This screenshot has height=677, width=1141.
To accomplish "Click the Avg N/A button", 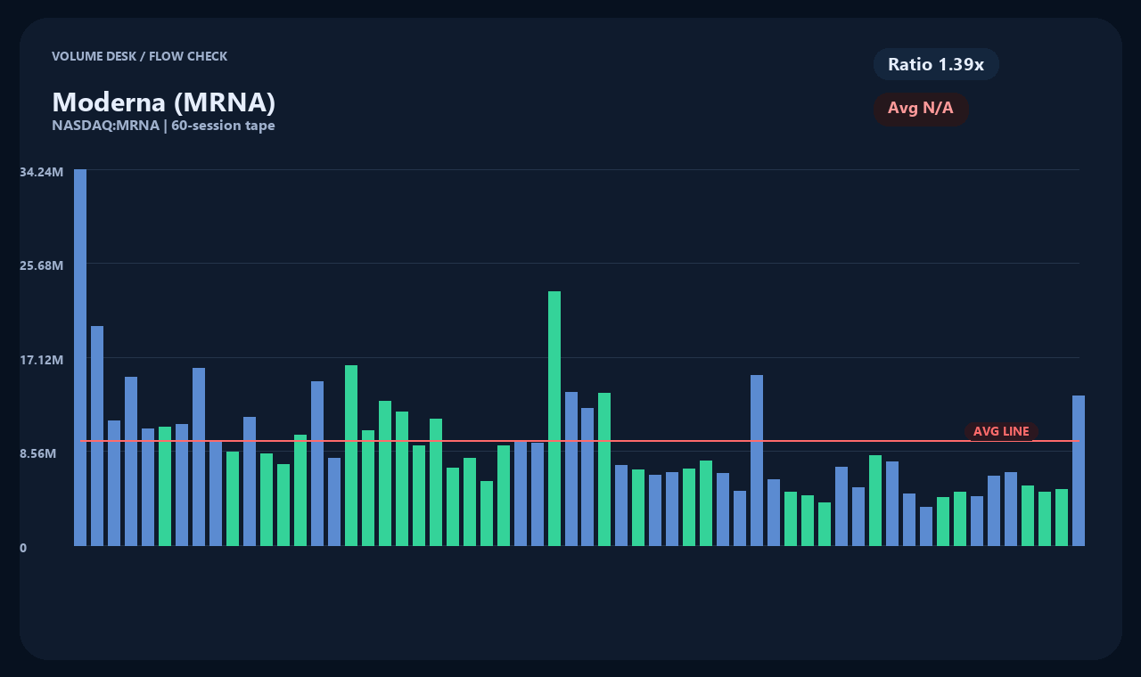I will (x=922, y=109).
